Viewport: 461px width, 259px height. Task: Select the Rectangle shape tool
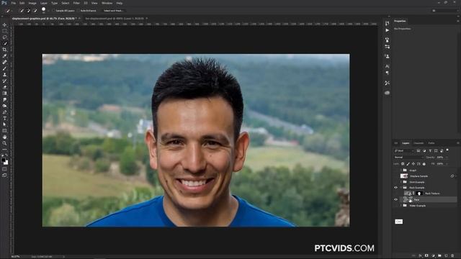4,131
